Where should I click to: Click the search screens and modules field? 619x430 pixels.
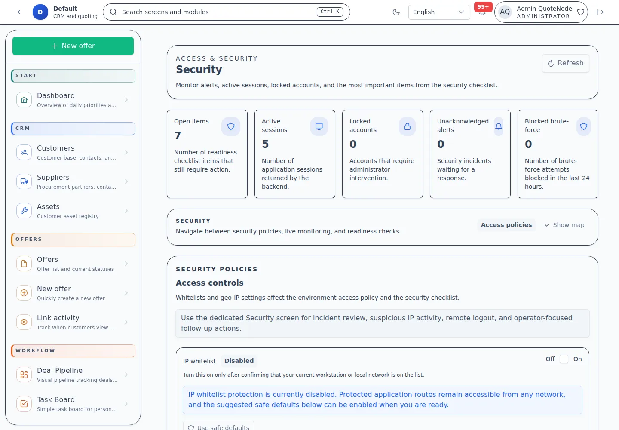click(227, 12)
